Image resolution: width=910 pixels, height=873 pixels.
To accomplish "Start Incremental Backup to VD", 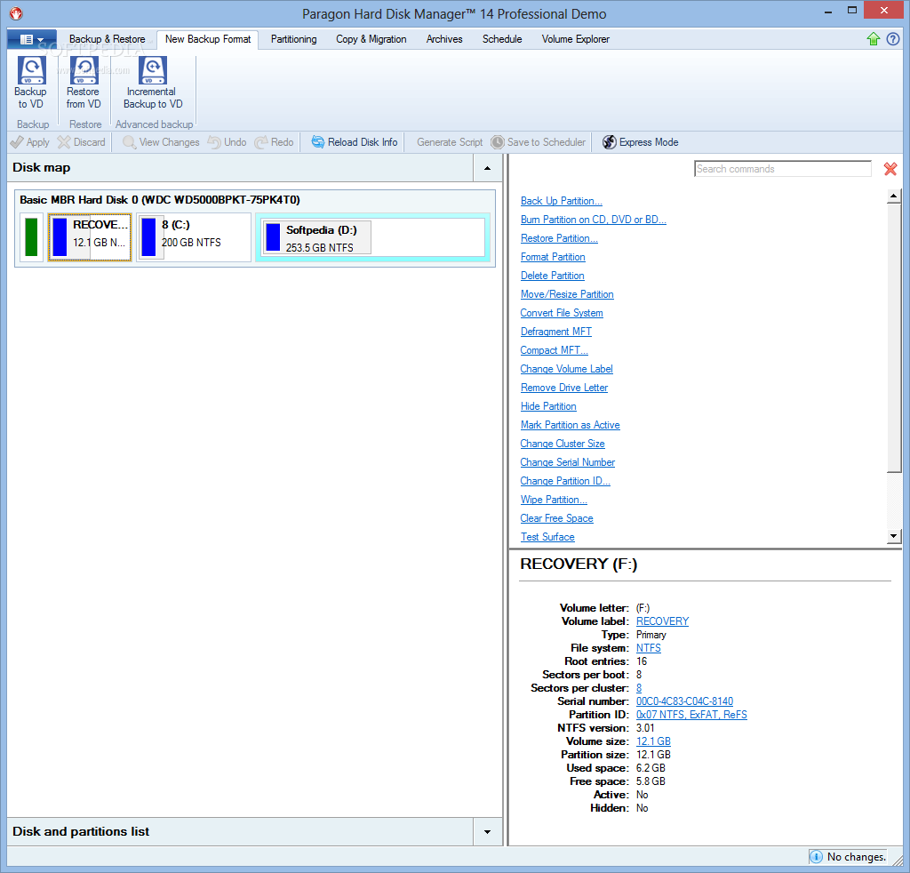I will [x=153, y=83].
